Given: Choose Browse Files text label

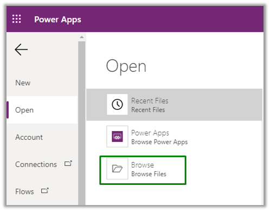Looking at the screenshot, I should [149, 174].
